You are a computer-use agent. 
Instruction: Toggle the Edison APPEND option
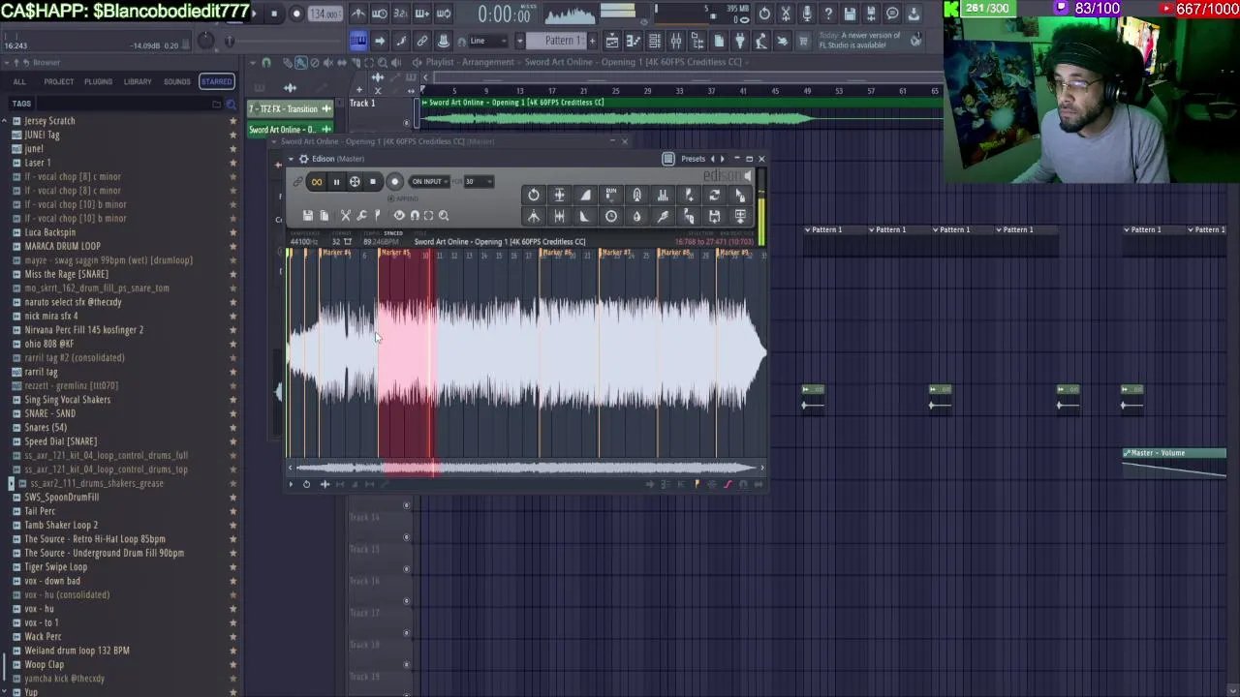point(404,198)
